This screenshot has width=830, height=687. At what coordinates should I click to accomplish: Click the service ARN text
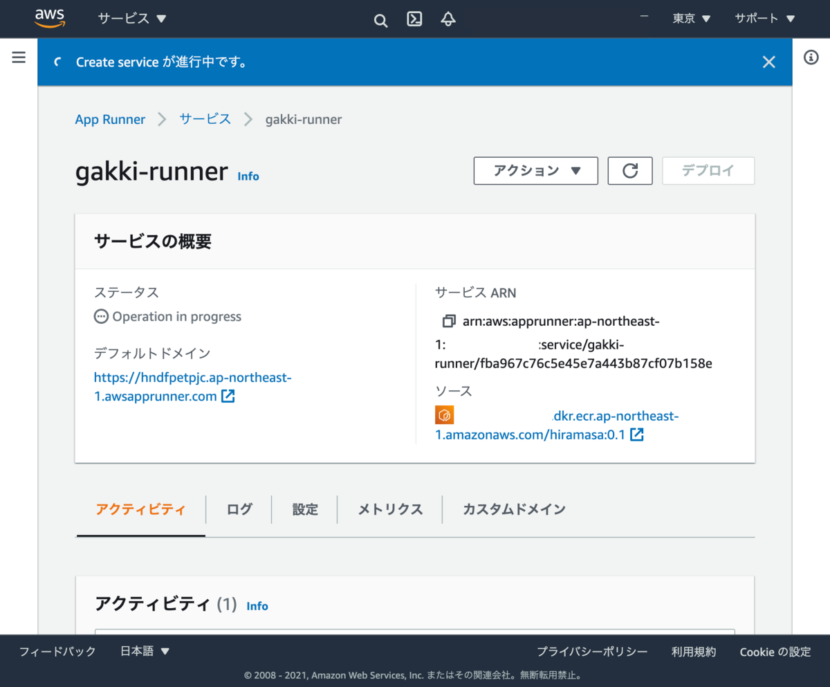[x=574, y=342]
